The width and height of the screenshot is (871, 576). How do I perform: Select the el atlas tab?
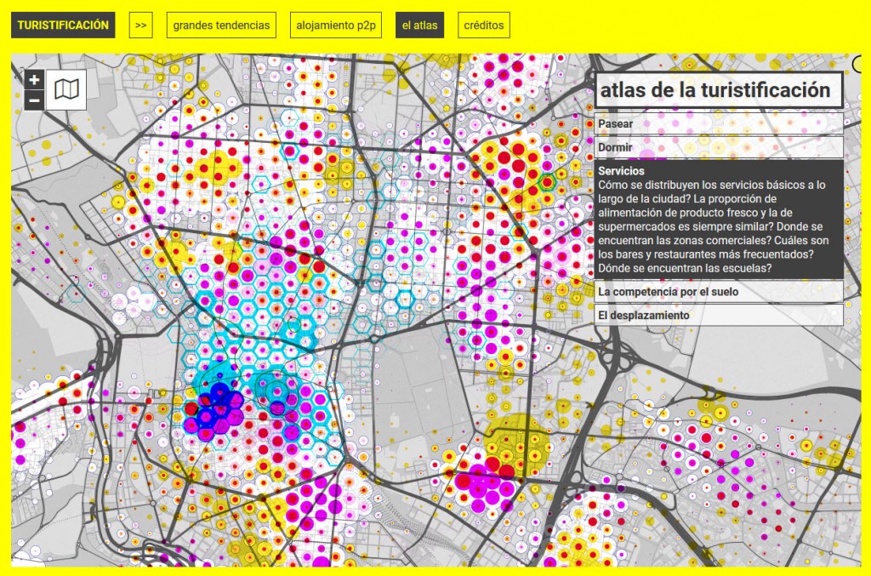419,26
